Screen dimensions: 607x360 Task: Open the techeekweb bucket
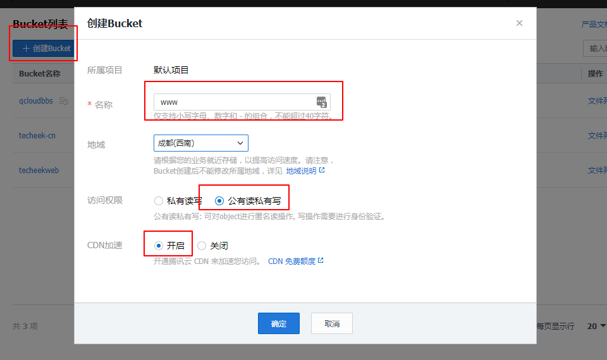39,171
